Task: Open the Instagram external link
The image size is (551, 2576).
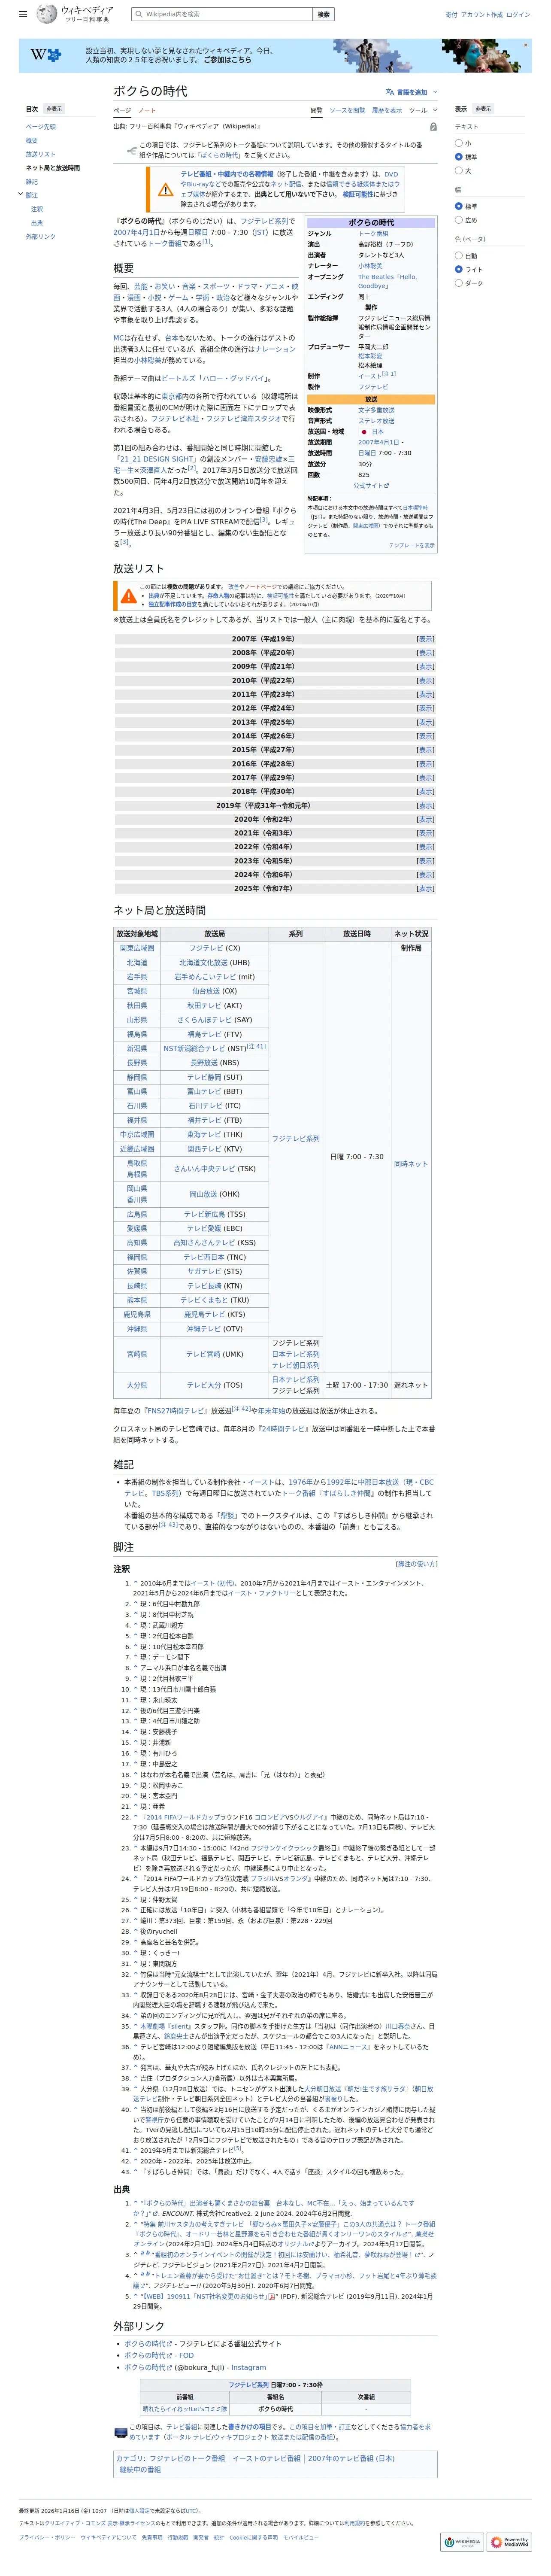Action: point(248,2368)
